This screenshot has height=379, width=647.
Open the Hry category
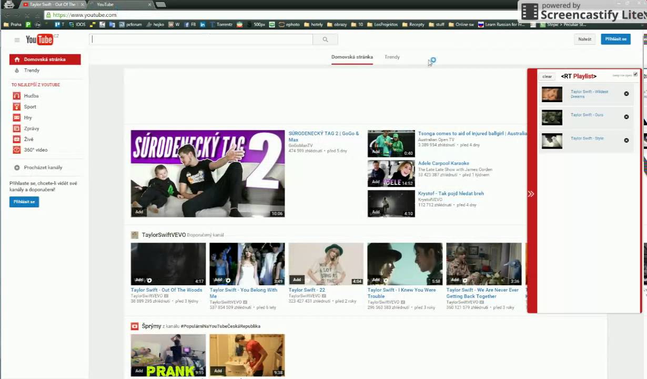click(28, 118)
